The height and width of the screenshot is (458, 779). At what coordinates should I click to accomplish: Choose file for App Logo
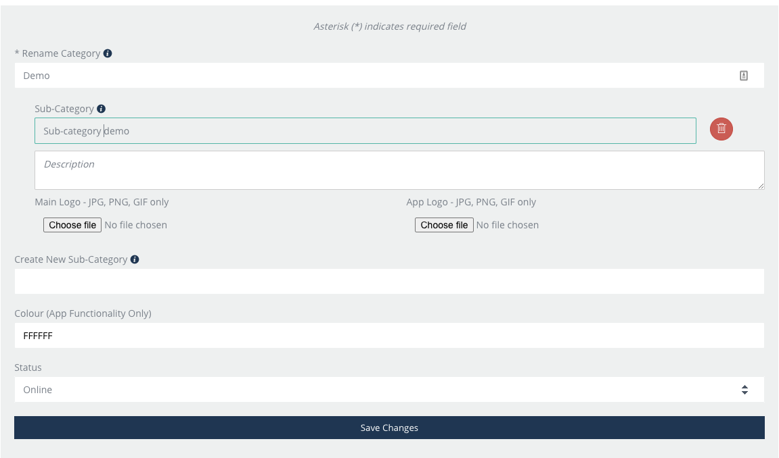tap(444, 225)
